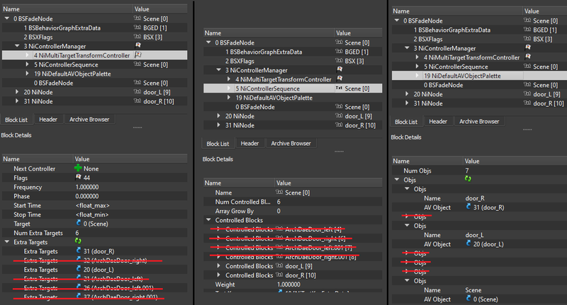
Task: Select the highlighted 4 NiMultiTargetTransformController row
Action: click(x=95, y=55)
